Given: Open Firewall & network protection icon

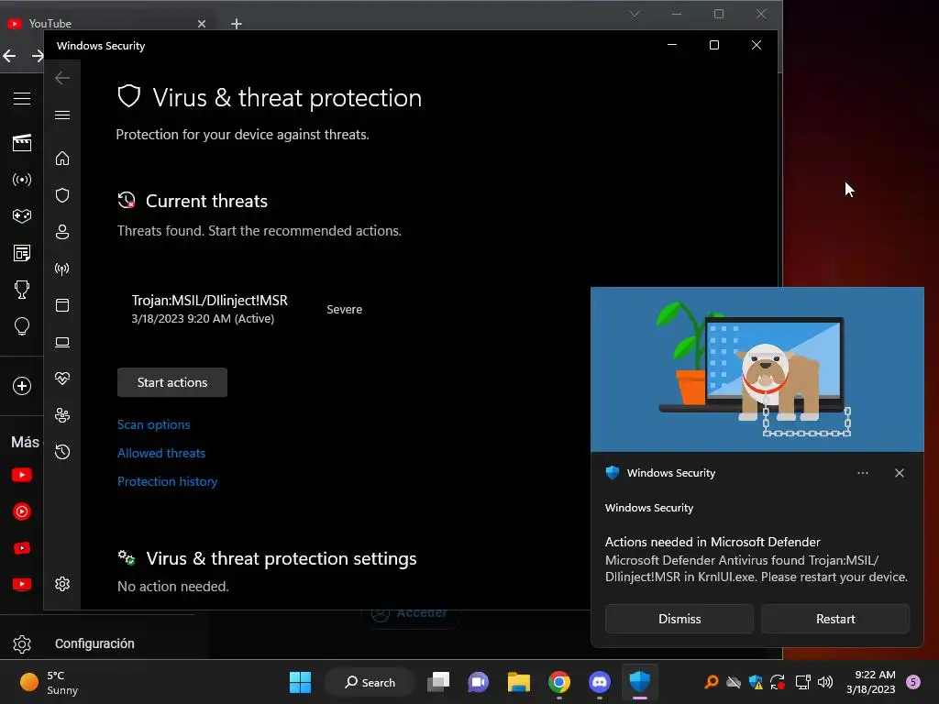Looking at the screenshot, I should 62,269.
